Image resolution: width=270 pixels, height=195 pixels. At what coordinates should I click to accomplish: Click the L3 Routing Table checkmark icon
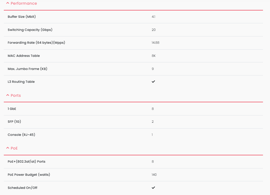(153, 82)
